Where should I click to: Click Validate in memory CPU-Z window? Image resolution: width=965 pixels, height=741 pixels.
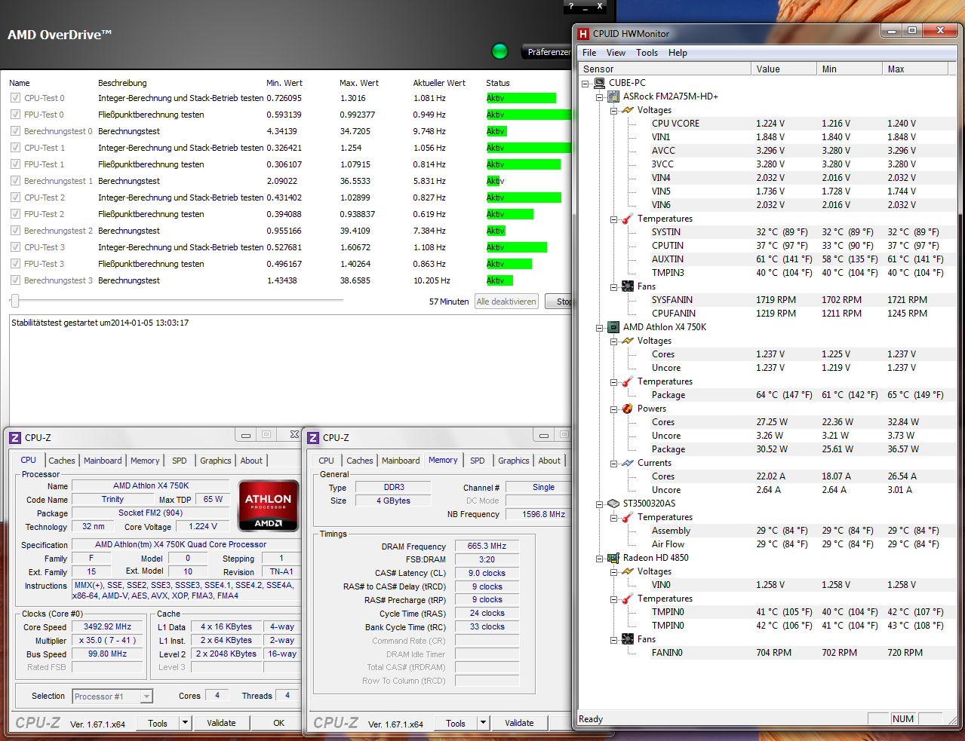pos(519,723)
